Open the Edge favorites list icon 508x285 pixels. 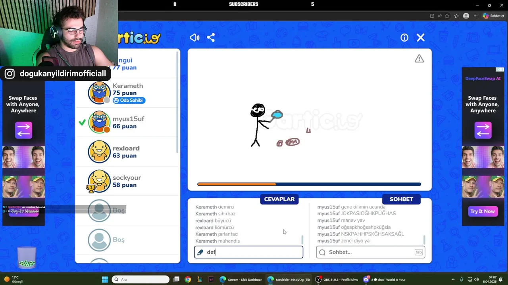tap(456, 16)
